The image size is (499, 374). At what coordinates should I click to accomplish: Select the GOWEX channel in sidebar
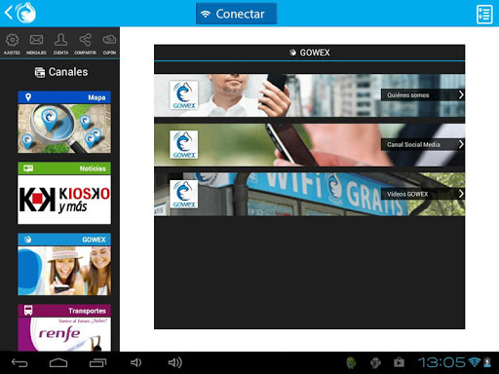[x=64, y=264]
